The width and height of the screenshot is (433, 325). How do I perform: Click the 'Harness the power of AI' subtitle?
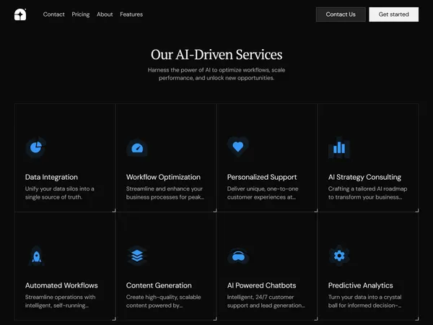coord(216,74)
